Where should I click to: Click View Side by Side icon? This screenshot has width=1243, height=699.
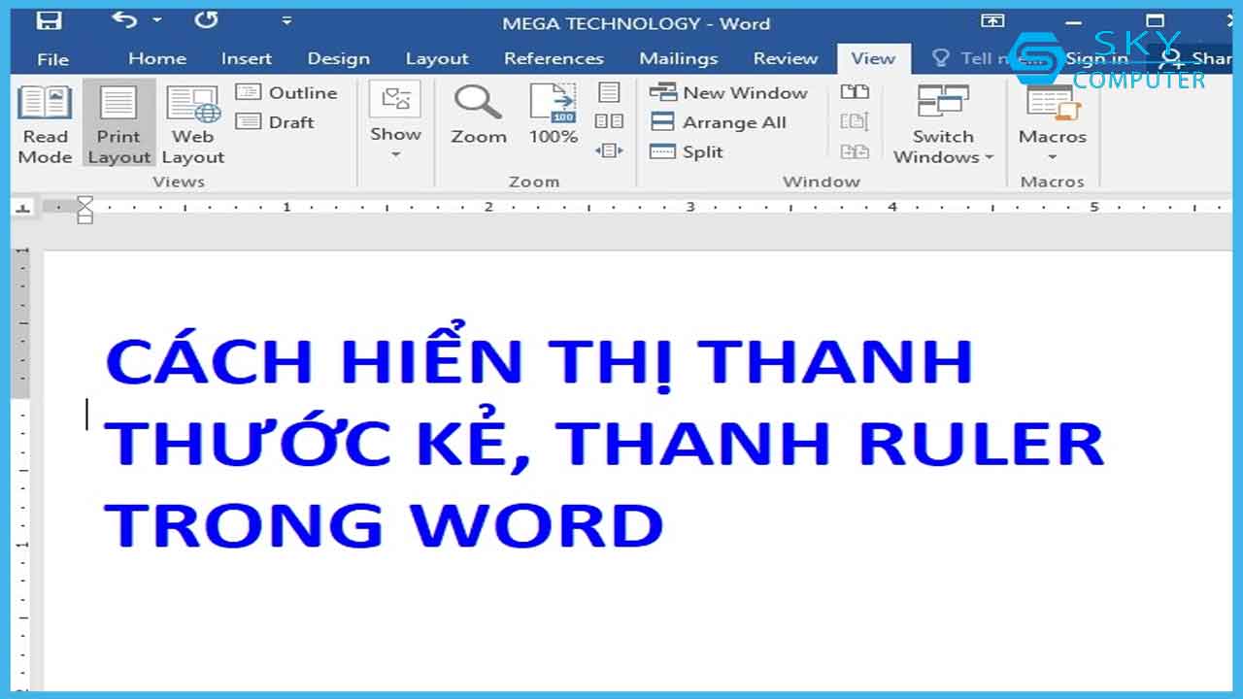(x=855, y=92)
